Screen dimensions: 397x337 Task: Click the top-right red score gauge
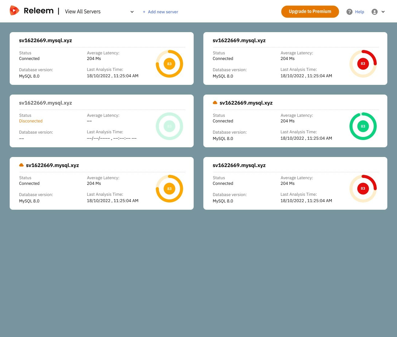363,64
